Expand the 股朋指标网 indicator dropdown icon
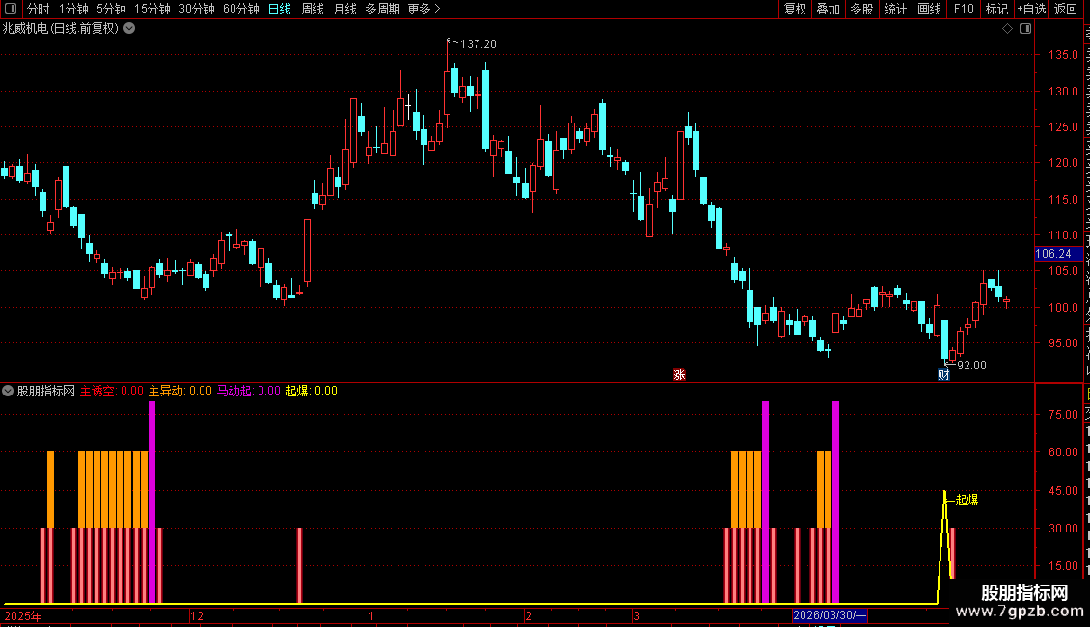The width and height of the screenshot is (1090, 627). [8, 391]
